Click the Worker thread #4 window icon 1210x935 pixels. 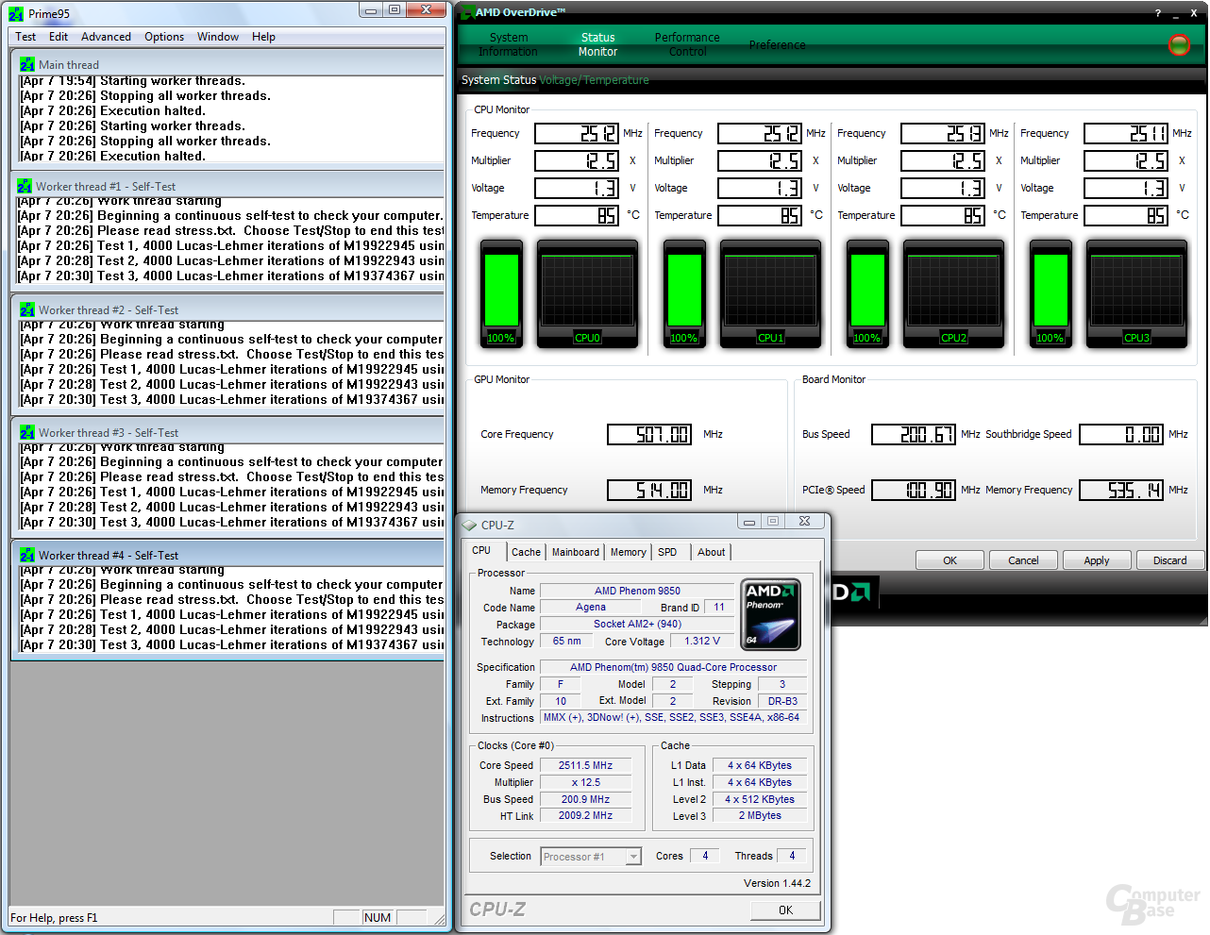tap(27, 555)
